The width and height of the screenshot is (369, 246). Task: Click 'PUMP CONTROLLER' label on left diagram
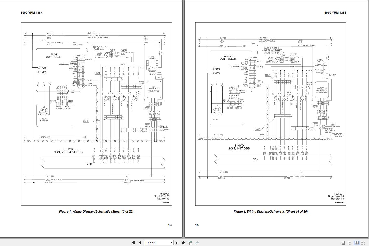pos(54,56)
